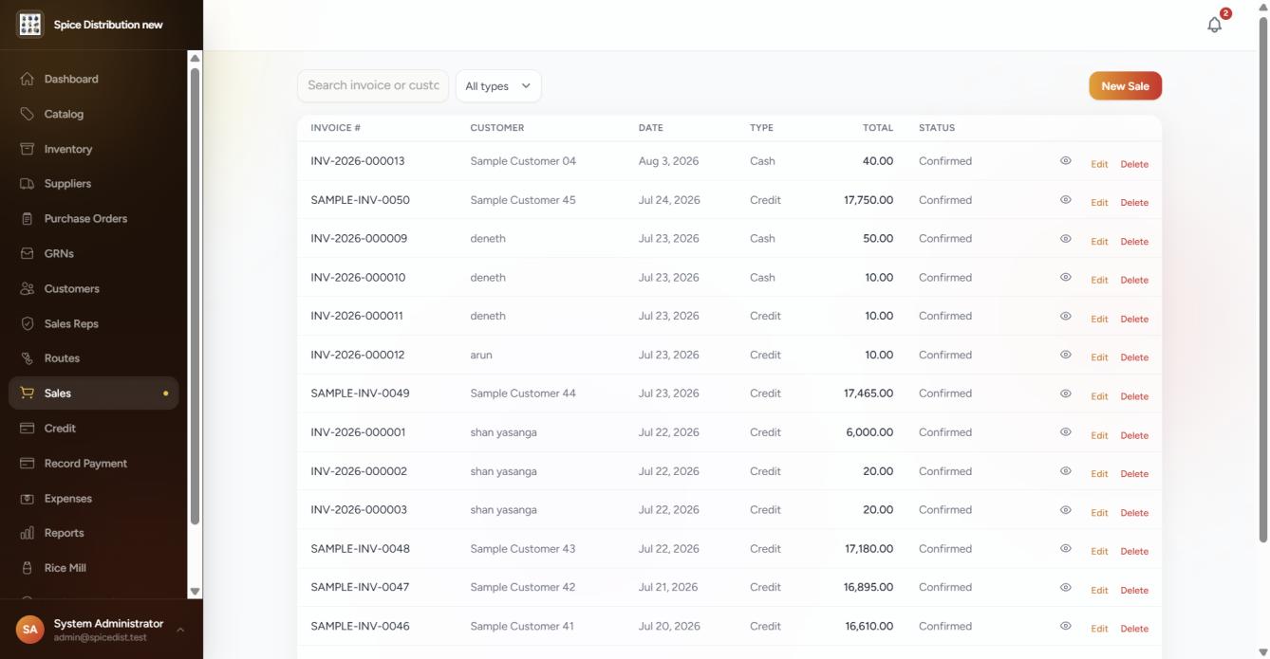The height and width of the screenshot is (659, 1270).
Task: View invoice INV-2026-000003 with eye icon
Action: (x=1065, y=510)
